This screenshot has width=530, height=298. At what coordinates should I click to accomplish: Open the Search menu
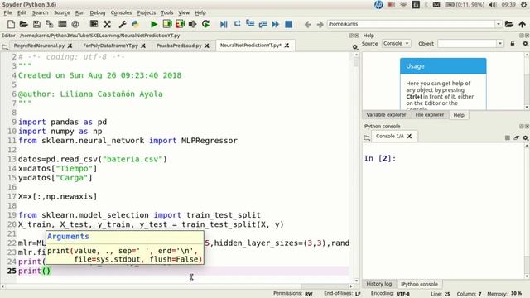(41, 12)
